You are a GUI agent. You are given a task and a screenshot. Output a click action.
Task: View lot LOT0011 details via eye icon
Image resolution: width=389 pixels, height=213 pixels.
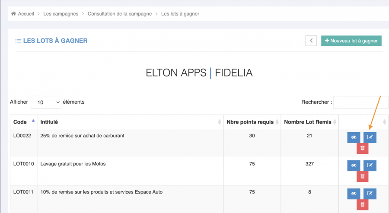pos(354,194)
